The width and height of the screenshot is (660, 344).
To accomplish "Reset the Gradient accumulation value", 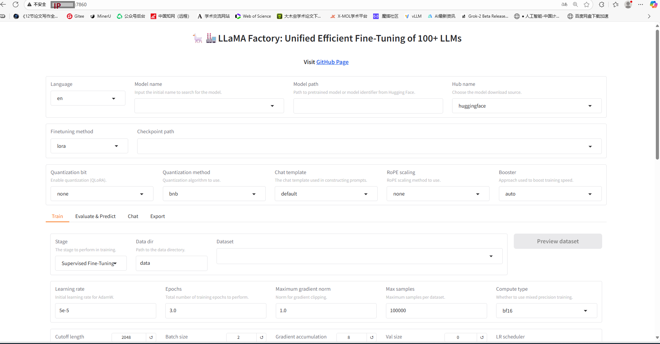I will 372,337.
